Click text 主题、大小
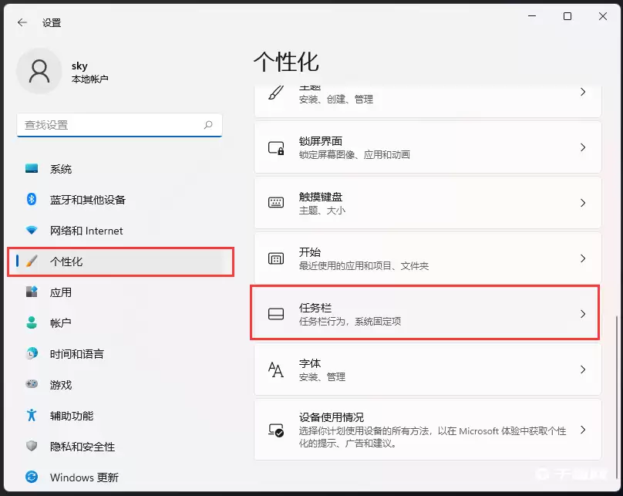The image size is (623, 496). (322, 211)
